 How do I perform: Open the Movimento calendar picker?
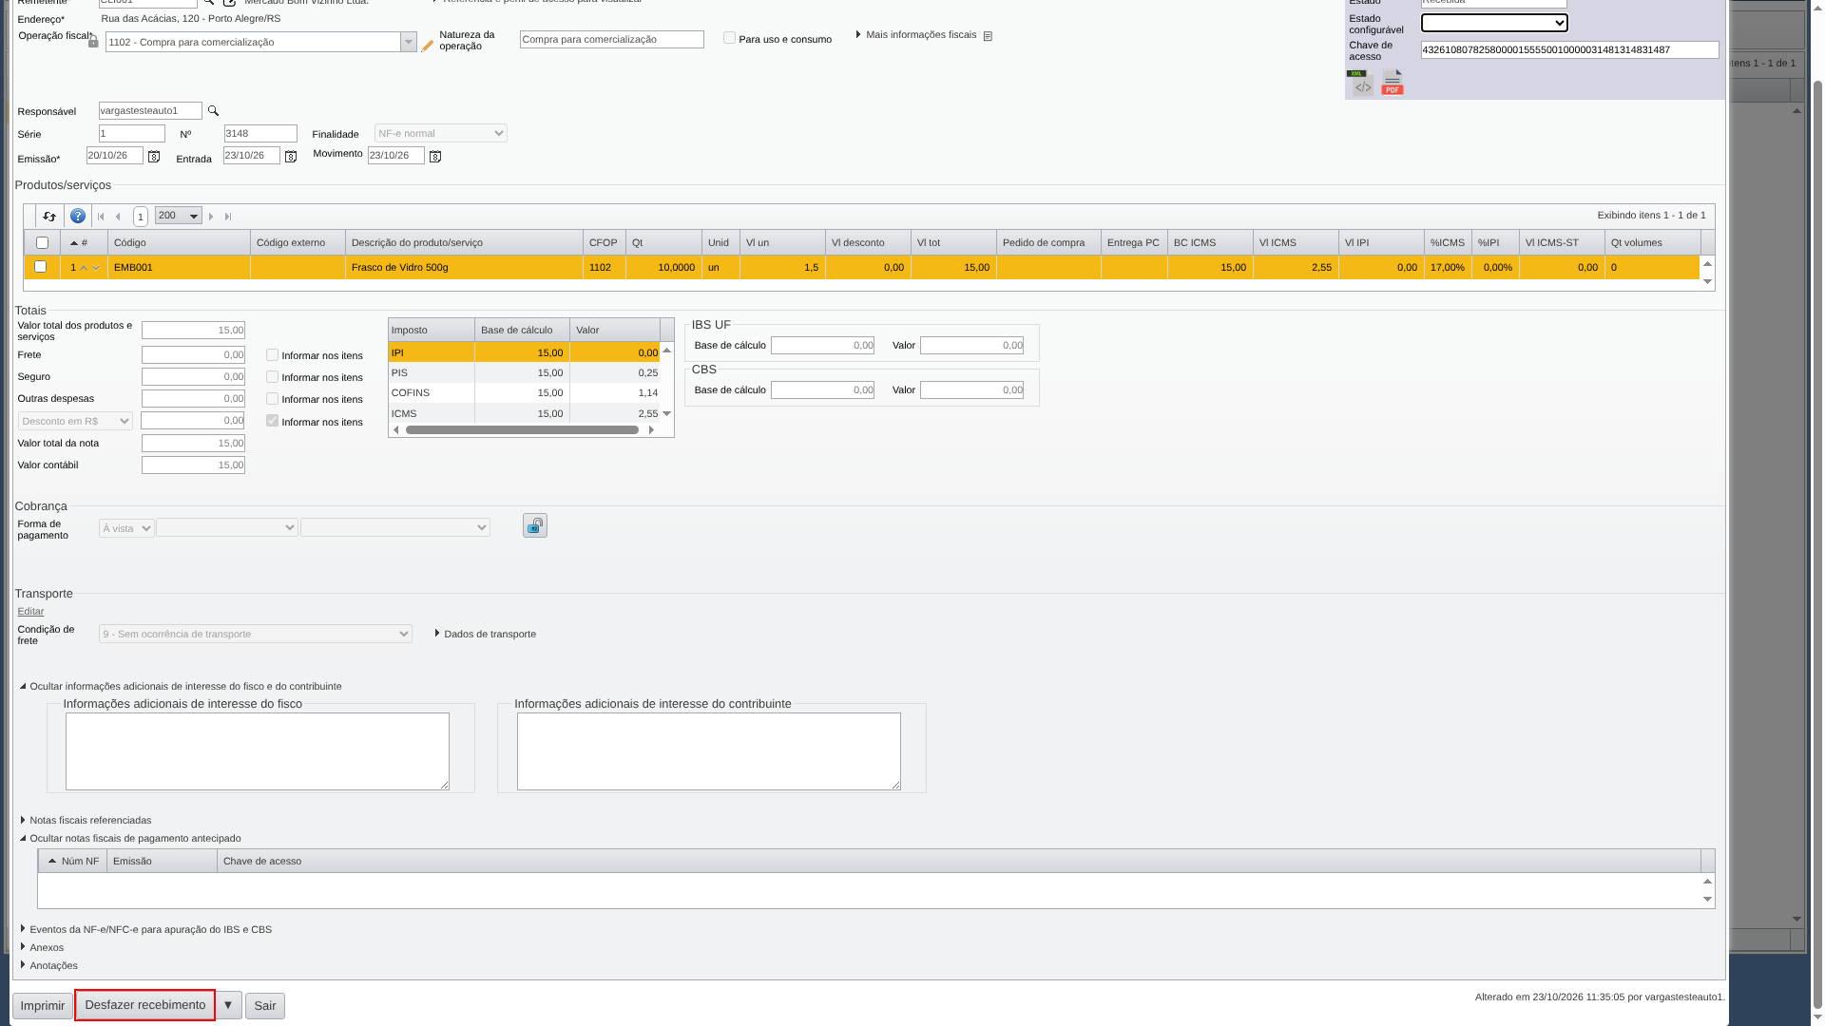click(x=435, y=157)
